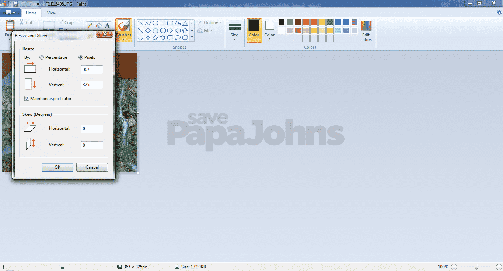Image resolution: width=503 pixels, height=271 pixels.
Task: Open the Size thickness dropdown
Action: (x=234, y=39)
